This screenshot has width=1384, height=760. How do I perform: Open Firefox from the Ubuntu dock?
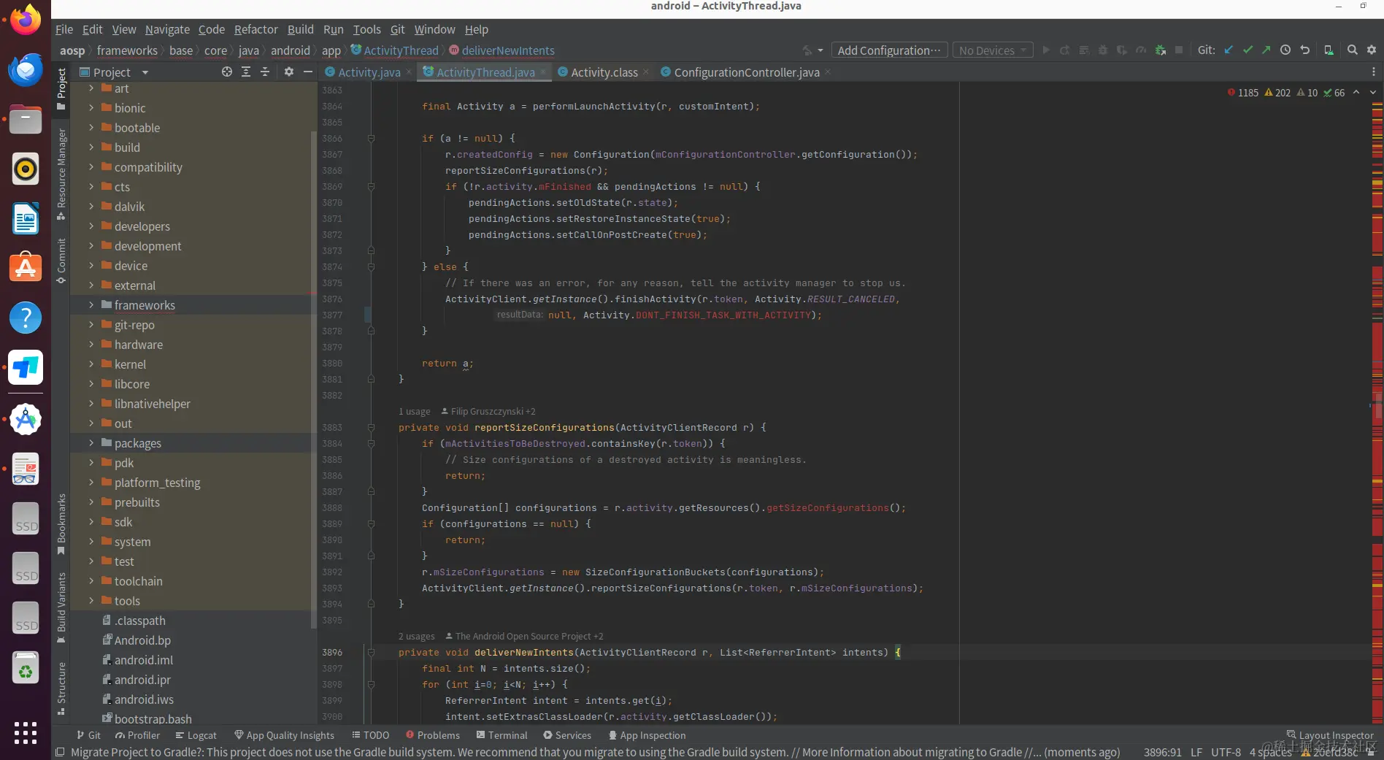26,20
